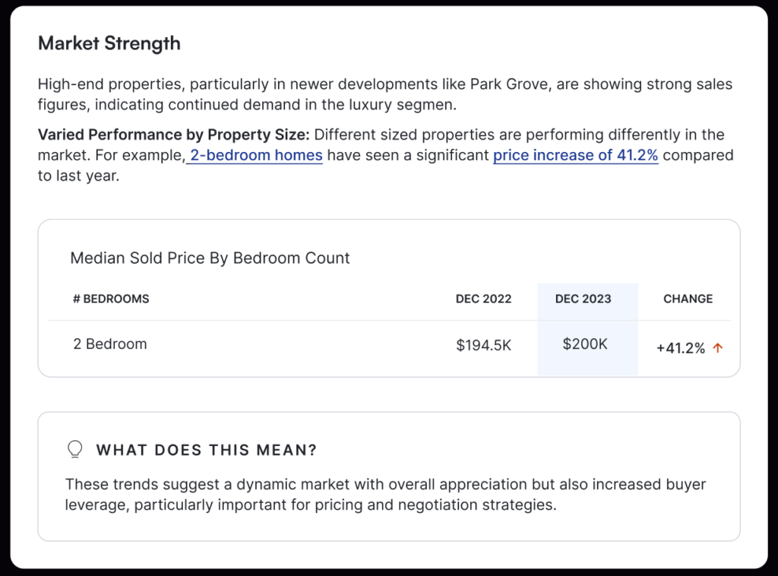778x576 pixels.
Task: Select the highlighted DEC 2023 column header
Action: tap(583, 299)
